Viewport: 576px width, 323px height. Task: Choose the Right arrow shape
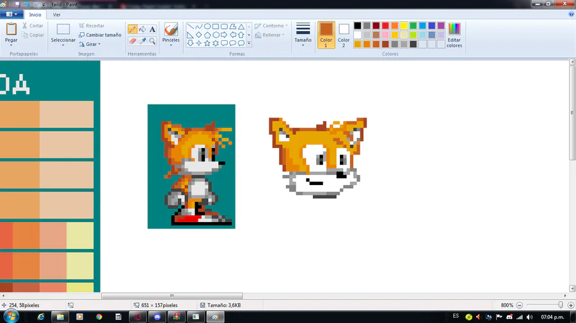[224, 35]
